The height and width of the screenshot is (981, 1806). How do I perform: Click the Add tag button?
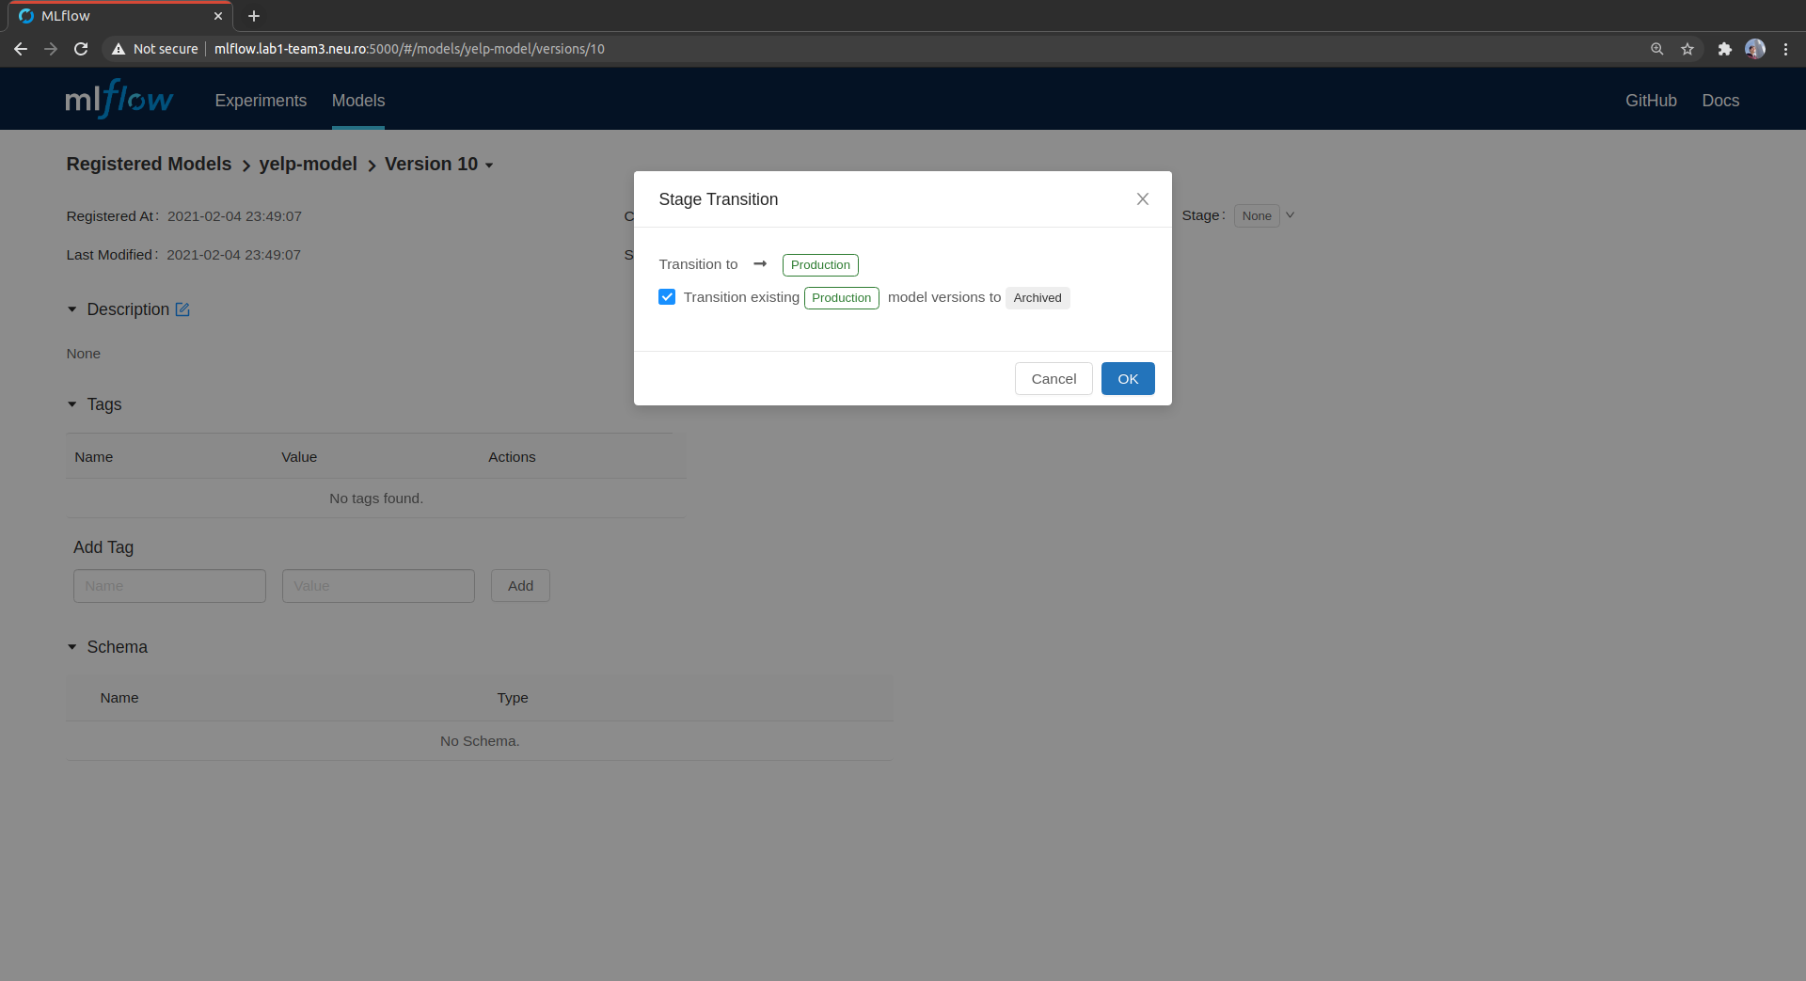[520, 586]
